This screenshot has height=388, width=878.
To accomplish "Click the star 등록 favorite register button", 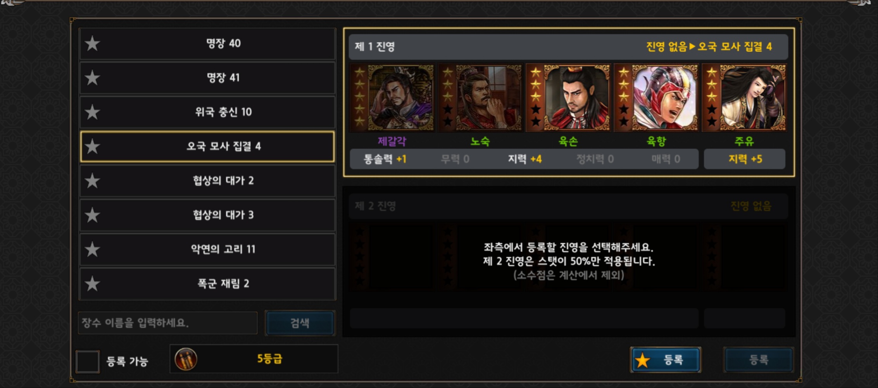I will pyautogui.click(x=666, y=360).
